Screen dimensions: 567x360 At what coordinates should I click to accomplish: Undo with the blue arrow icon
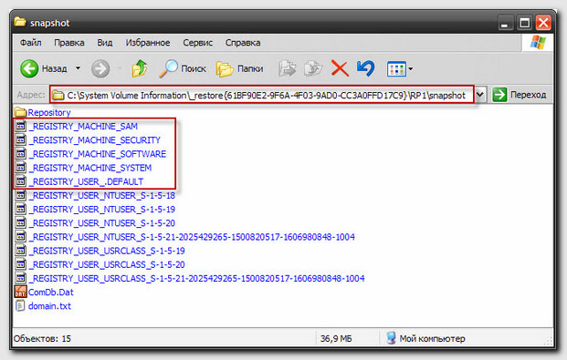[x=365, y=68]
